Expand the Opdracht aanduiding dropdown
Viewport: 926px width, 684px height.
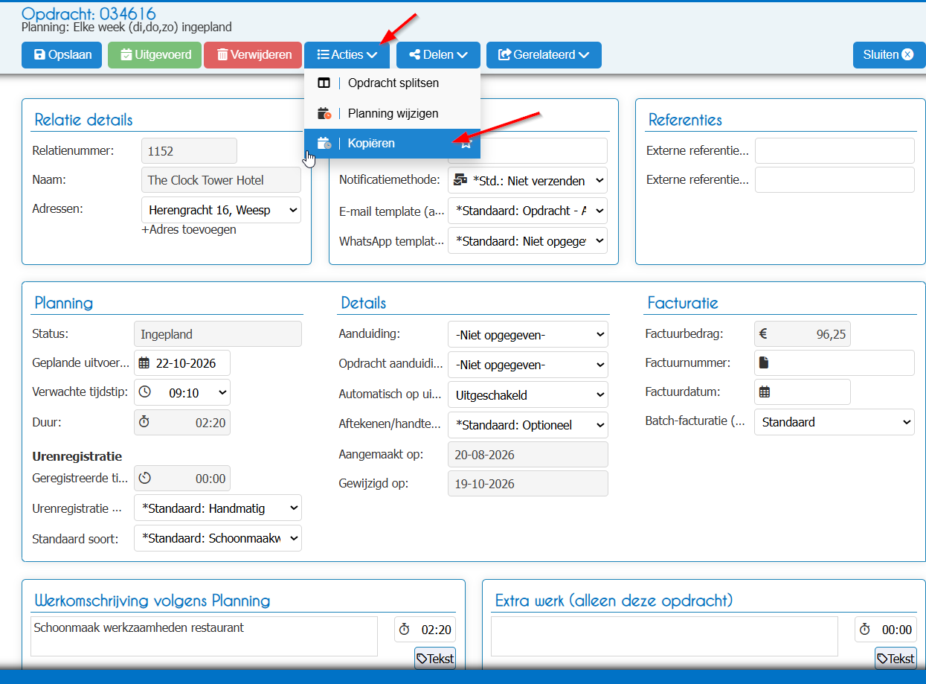[527, 365]
